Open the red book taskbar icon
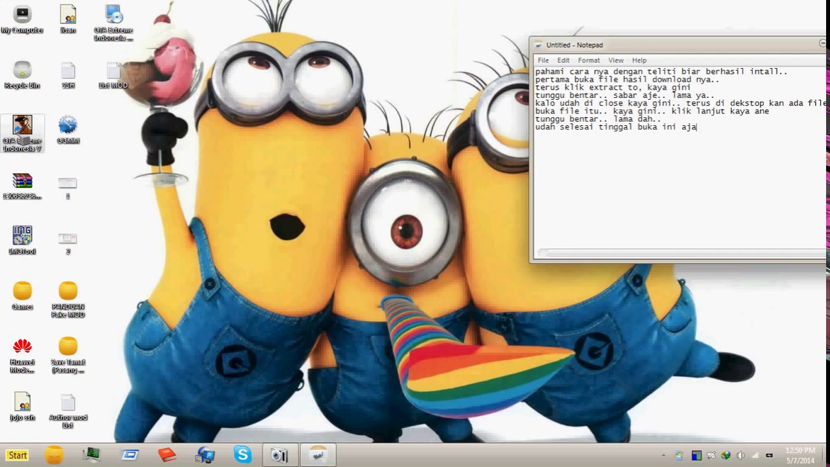This screenshot has height=467, width=830. coord(167,455)
